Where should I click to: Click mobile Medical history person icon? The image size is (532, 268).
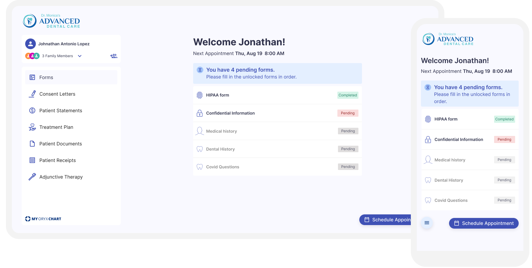(428, 160)
